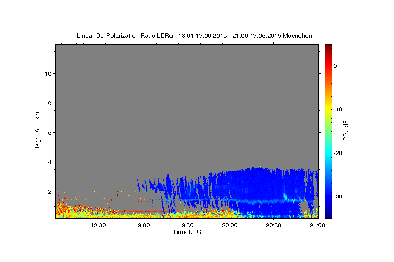Click the 19:00 time tick label
The image size is (394, 262).
tap(142, 225)
